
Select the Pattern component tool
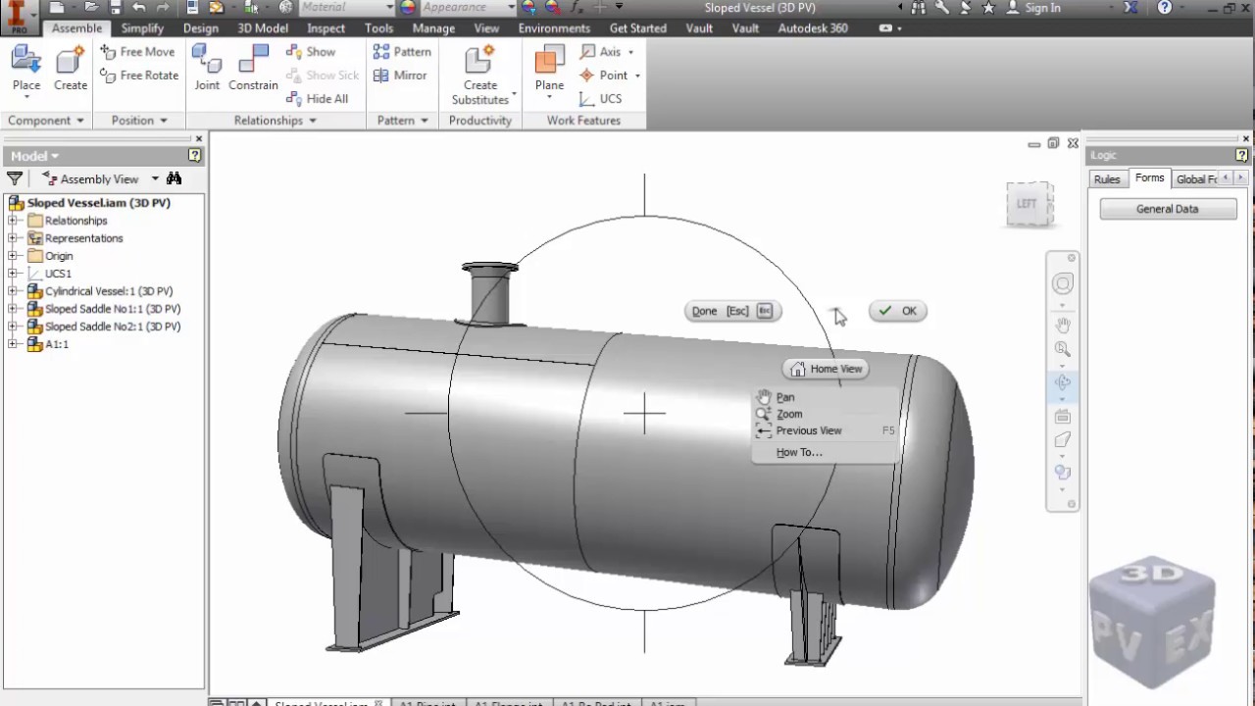(x=402, y=52)
